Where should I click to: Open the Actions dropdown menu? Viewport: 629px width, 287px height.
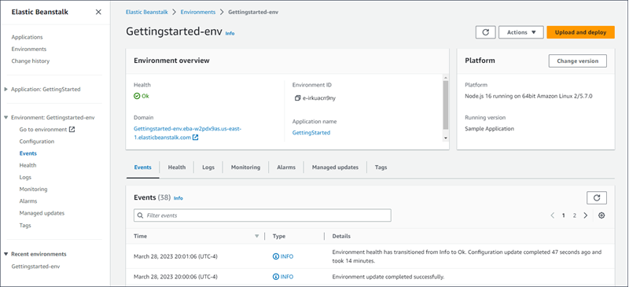click(521, 32)
